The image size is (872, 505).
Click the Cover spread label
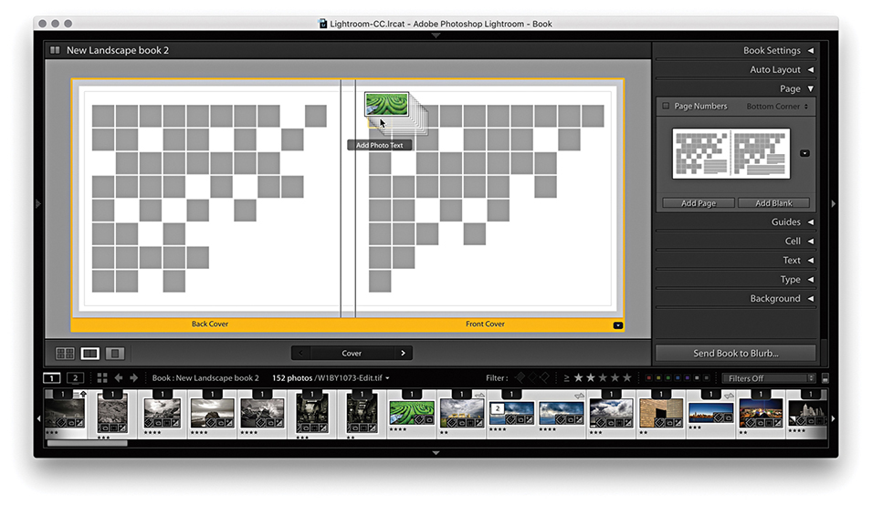tap(352, 353)
